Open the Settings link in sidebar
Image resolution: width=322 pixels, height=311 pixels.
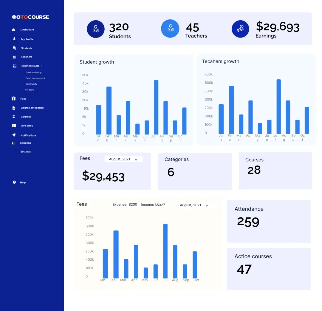26,152
